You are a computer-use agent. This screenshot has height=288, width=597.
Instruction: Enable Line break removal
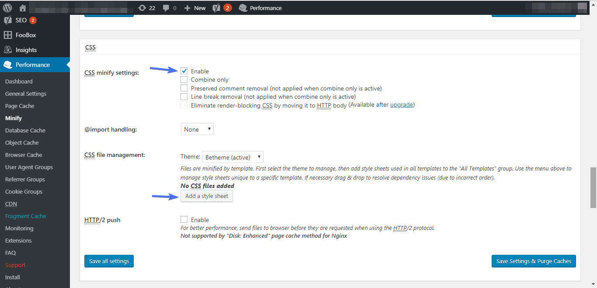184,97
